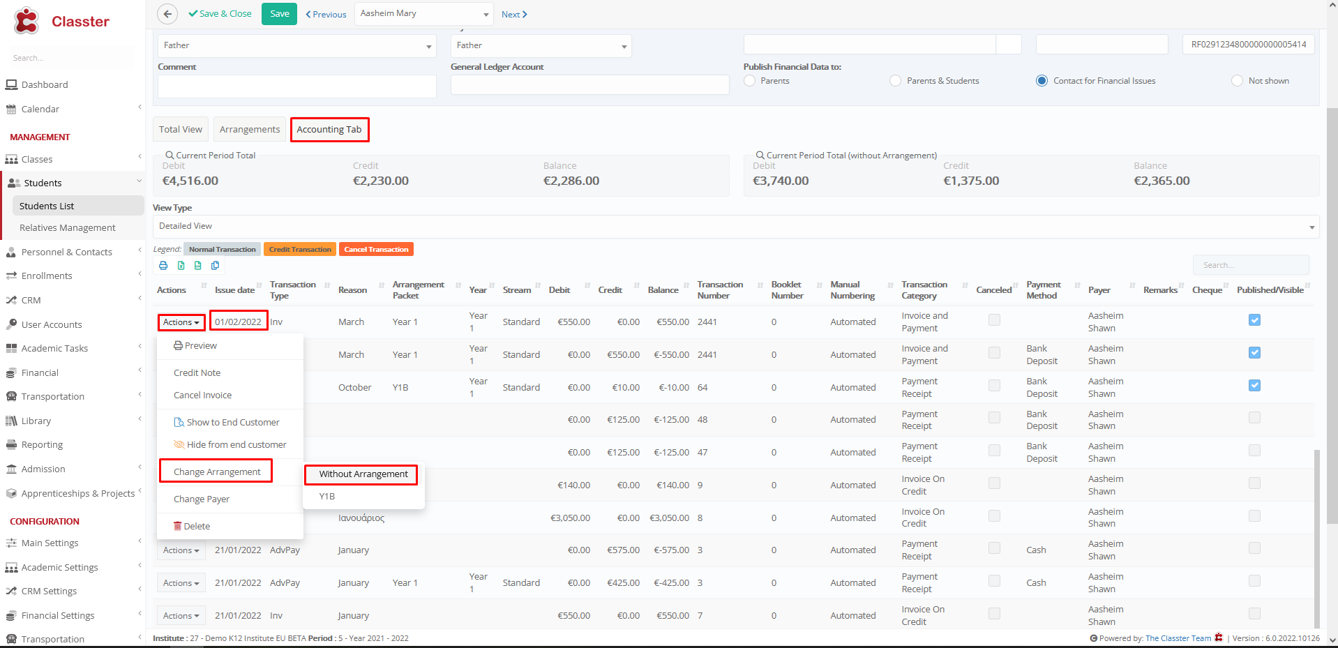Click the green Save button
This screenshot has width=1338, height=648.
click(x=280, y=14)
